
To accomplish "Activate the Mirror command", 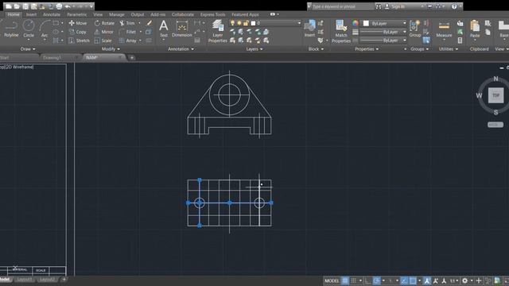I will point(103,32).
